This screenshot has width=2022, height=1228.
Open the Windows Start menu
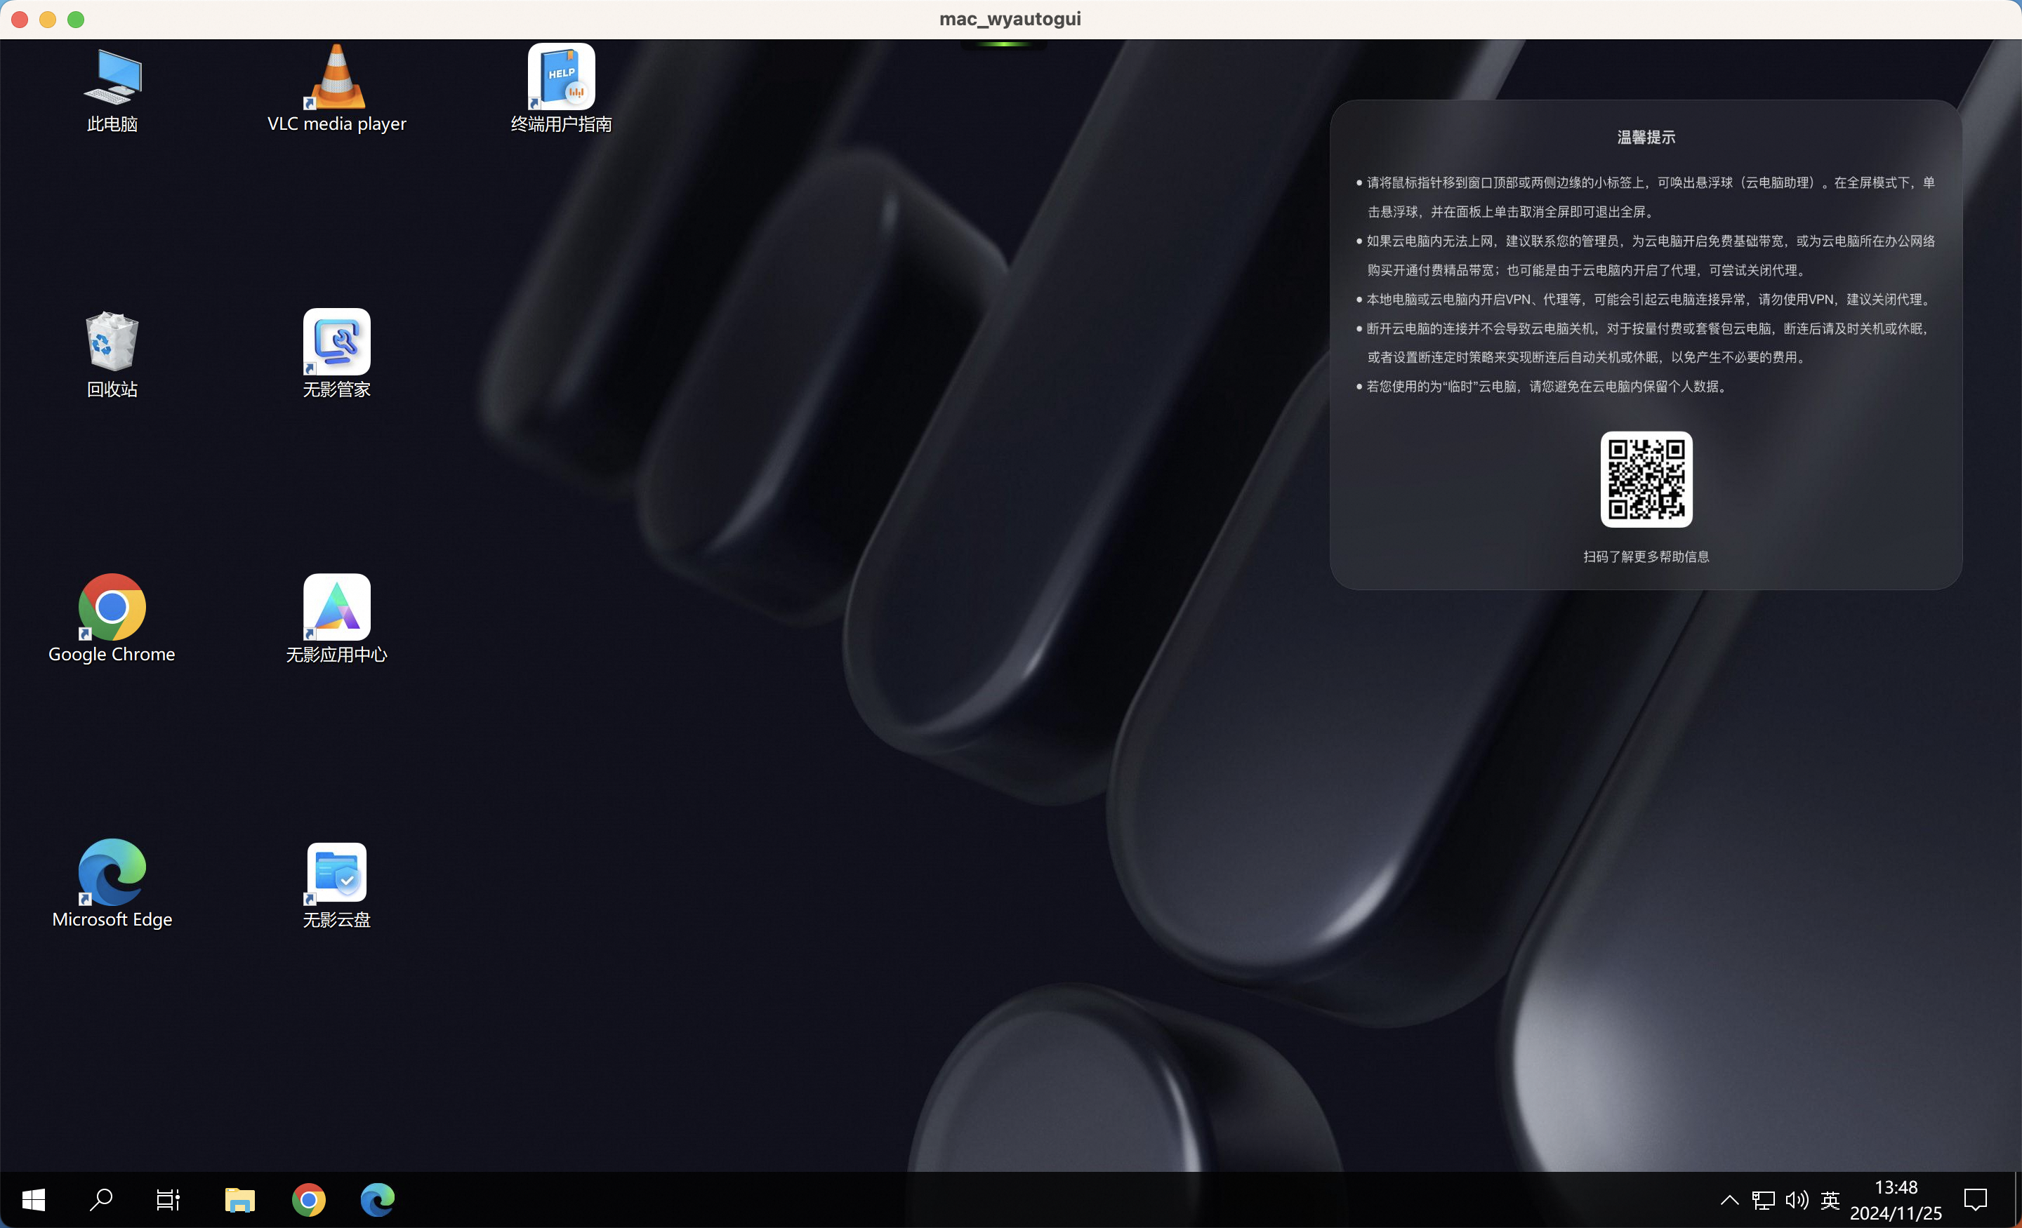pos(34,1200)
